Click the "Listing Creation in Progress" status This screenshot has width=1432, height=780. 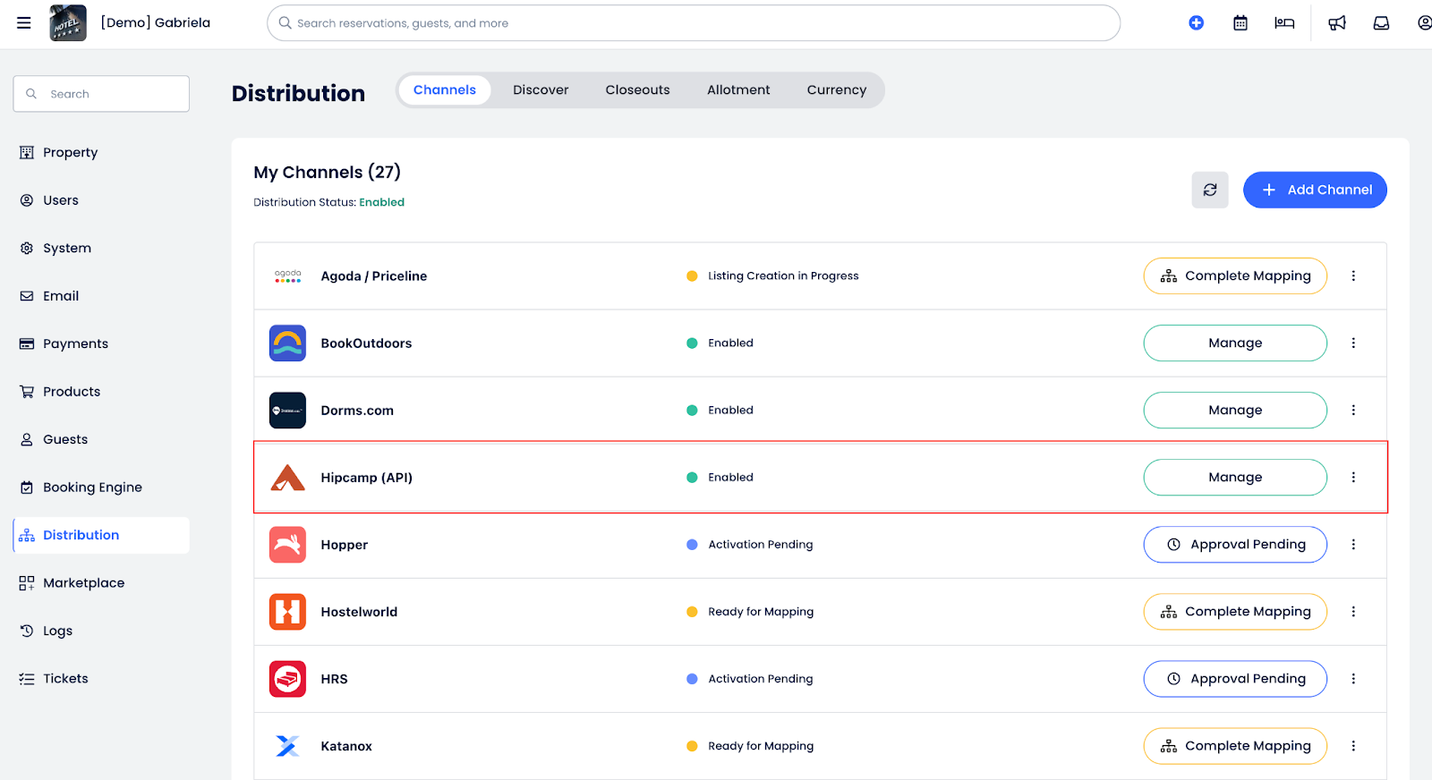[x=783, y=276]
